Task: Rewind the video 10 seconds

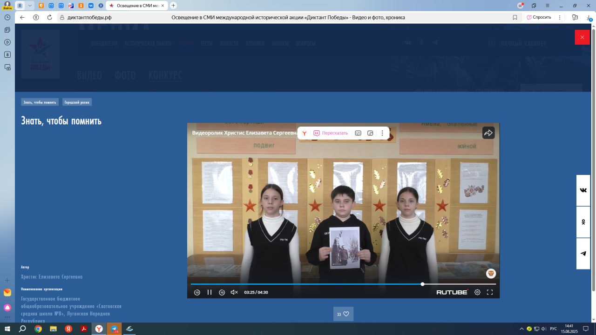Action: click(197, 292)
